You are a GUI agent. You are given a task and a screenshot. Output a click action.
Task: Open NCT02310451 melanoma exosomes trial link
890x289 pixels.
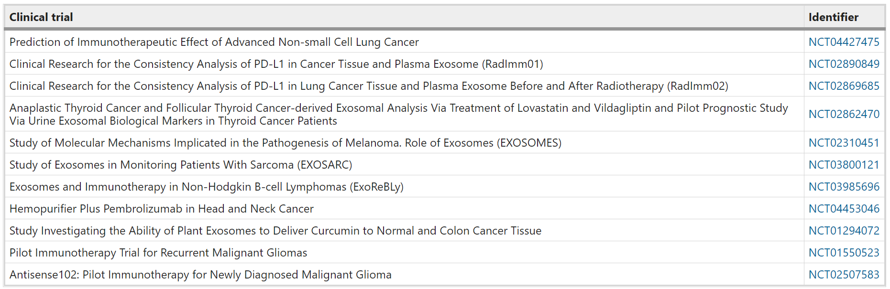(x=844, y=143)
